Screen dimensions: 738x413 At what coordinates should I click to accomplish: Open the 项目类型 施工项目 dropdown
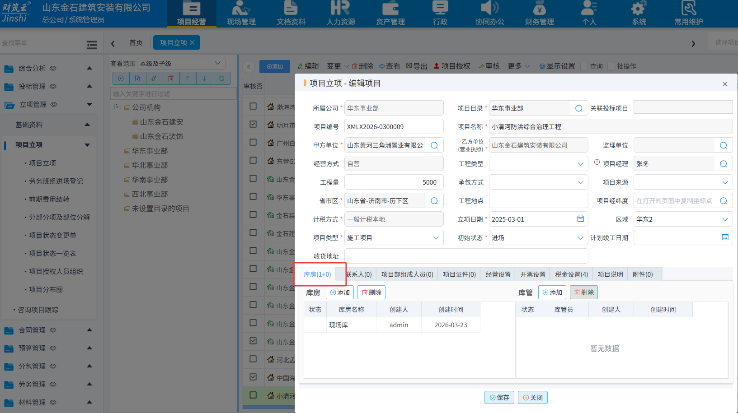point(394,238)
